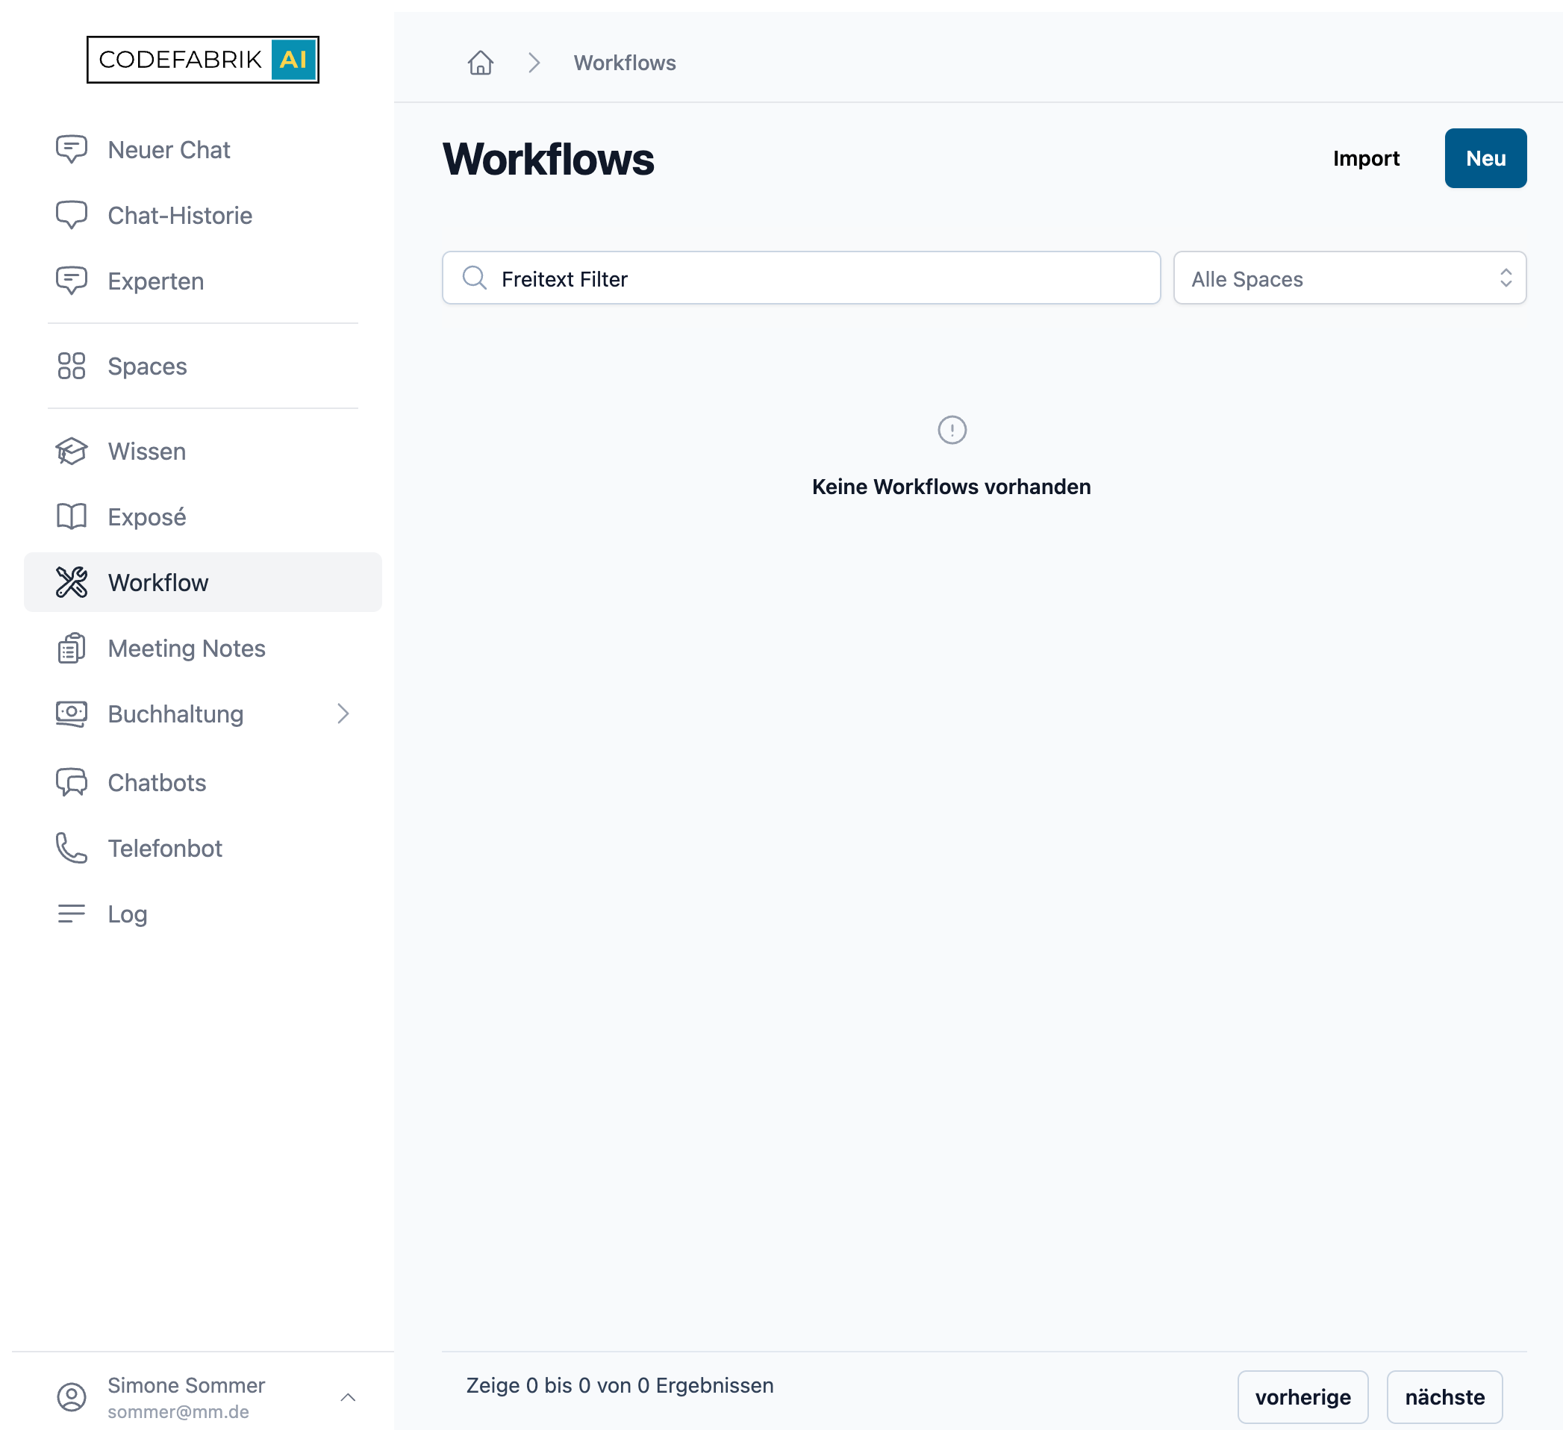Screen dimensions: 1563x1430
Task: Click the Telefonbot phone icon
Action: pyautogui.click(x=72, y=848)
